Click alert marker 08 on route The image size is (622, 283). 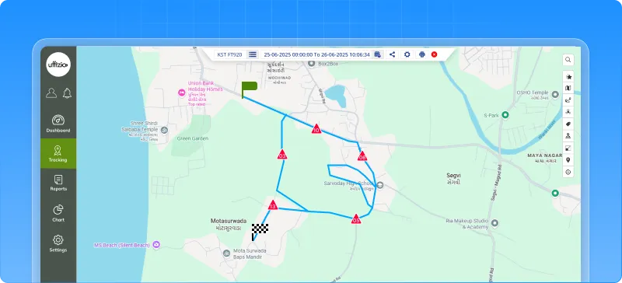[x=362, y=156]
